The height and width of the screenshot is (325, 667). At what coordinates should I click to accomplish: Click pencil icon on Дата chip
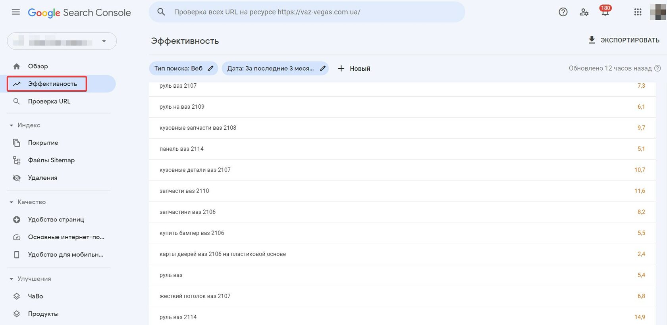pos(323,68)
